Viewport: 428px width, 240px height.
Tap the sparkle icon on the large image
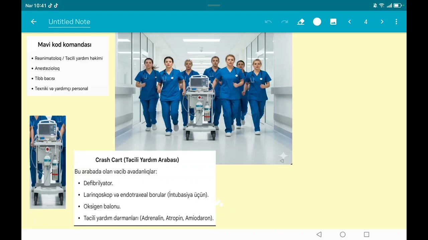click(x=283, y=155)
